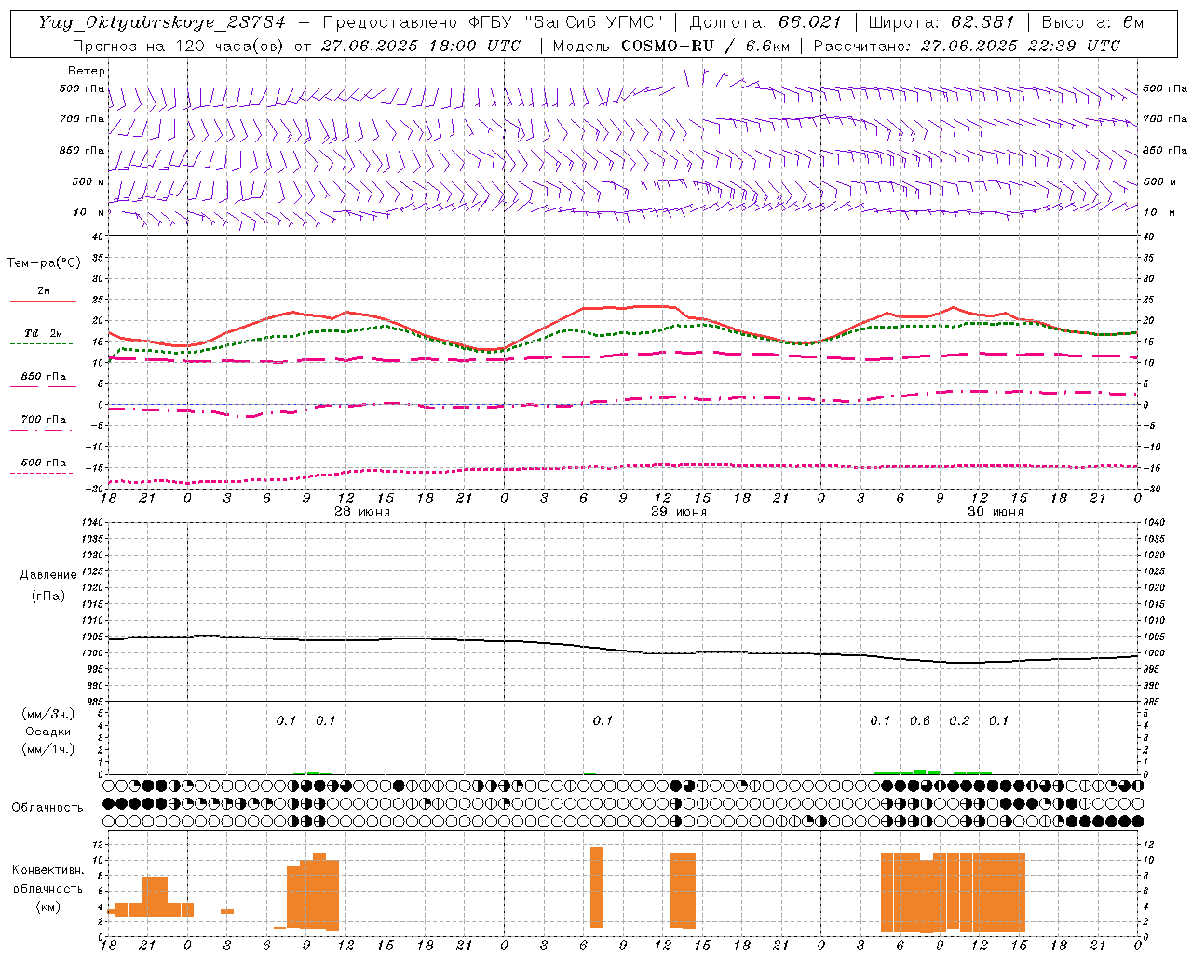Click the pink dashed line under "850 гПа" legend

pyautogui.click(x=43, y=386)
